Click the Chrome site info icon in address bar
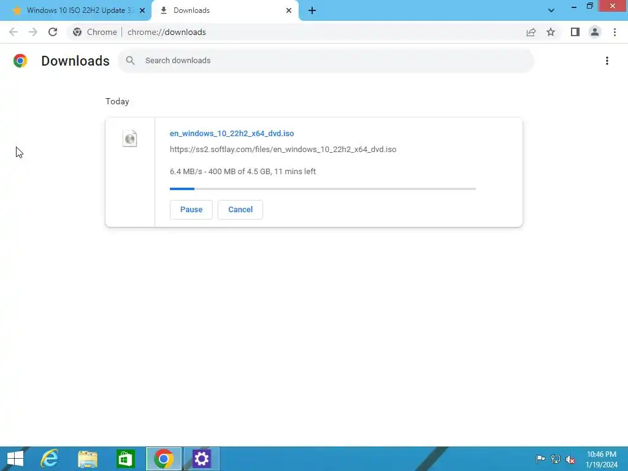Screen dimensions: 628x471 [77, 32]
